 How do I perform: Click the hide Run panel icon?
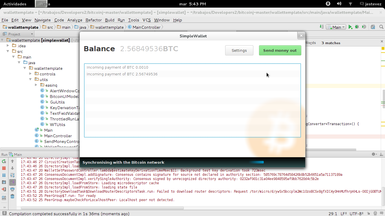pos(381,154)
